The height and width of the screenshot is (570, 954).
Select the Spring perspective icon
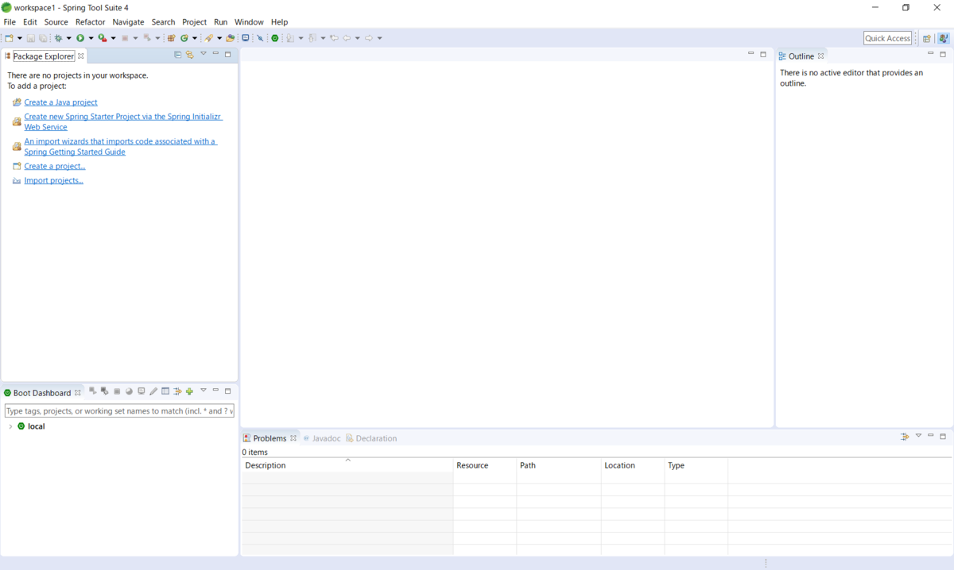[944, 38]
